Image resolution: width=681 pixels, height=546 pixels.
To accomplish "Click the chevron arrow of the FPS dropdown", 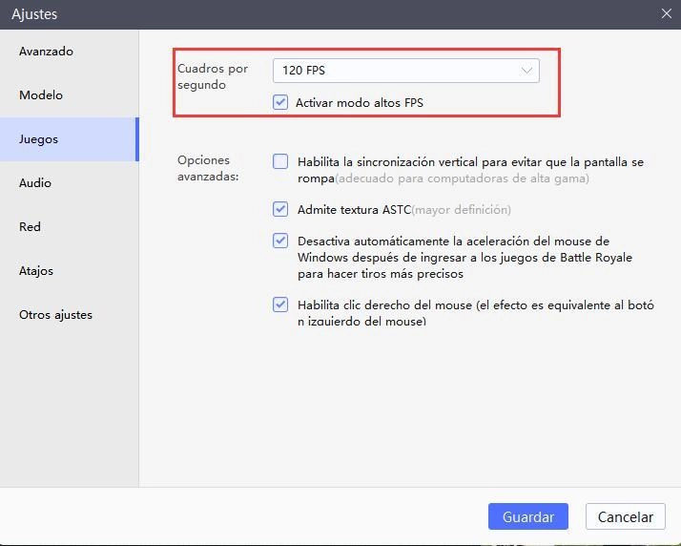I will (x=526, y=71).
